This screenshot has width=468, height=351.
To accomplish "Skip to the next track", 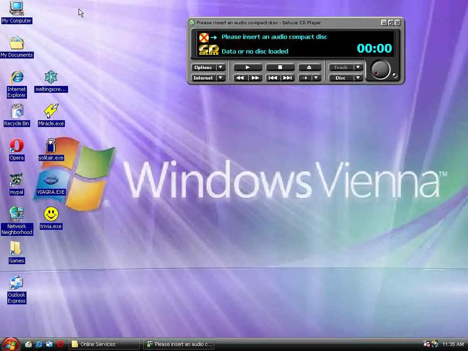I will point(287,78).
